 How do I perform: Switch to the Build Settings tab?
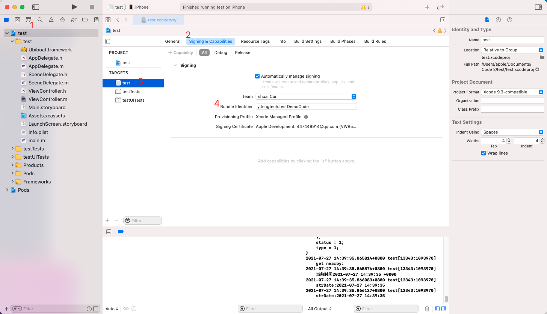coord(308,41)
